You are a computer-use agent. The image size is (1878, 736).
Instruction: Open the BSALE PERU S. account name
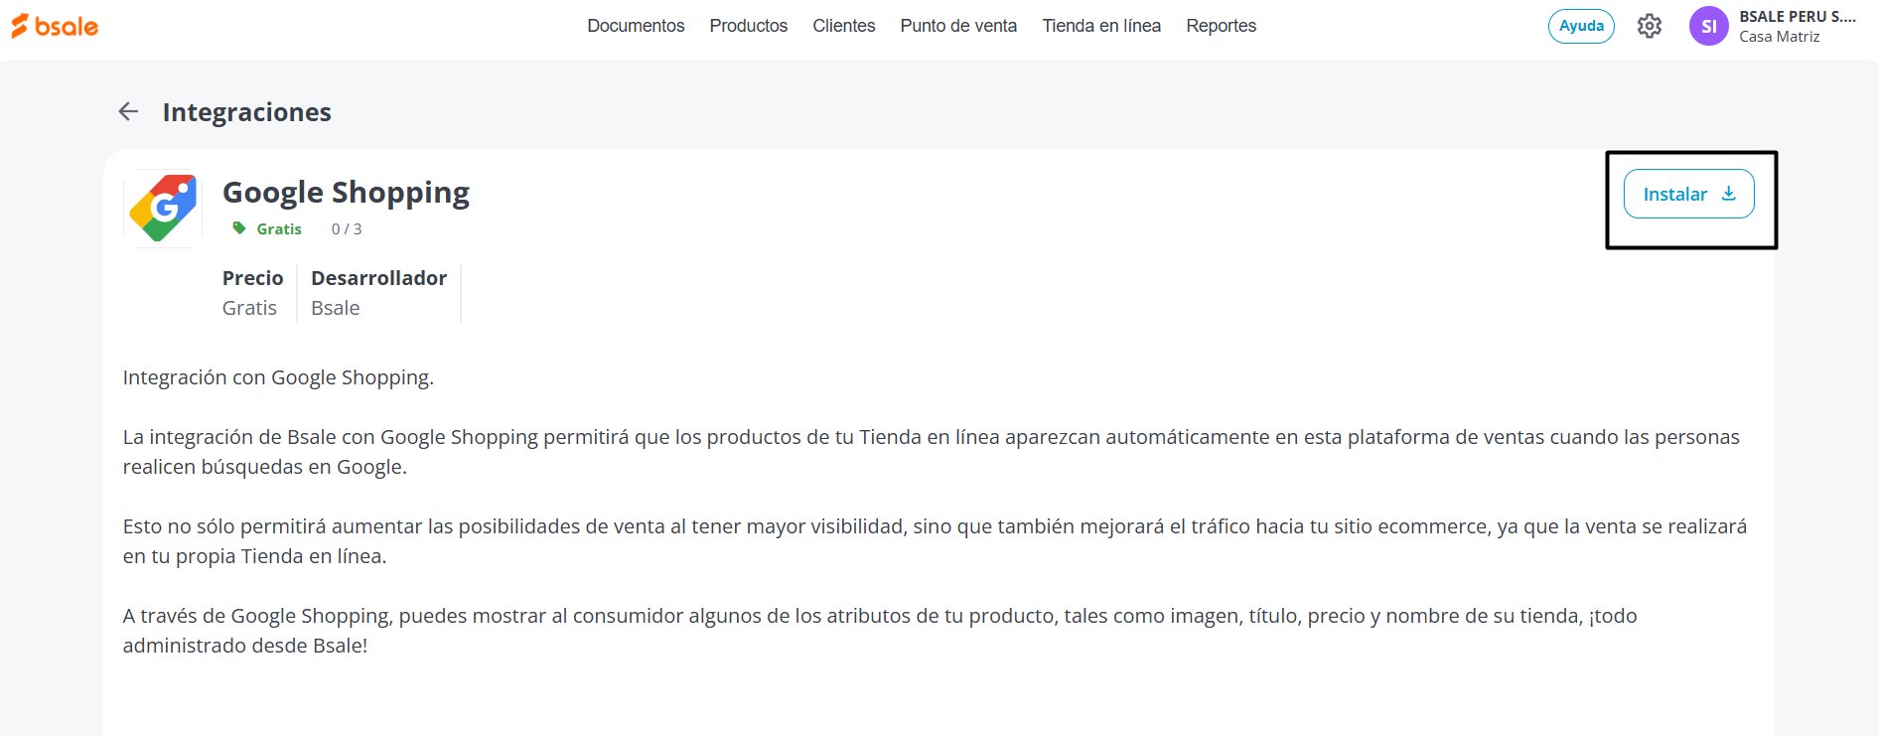(1798, 17)
